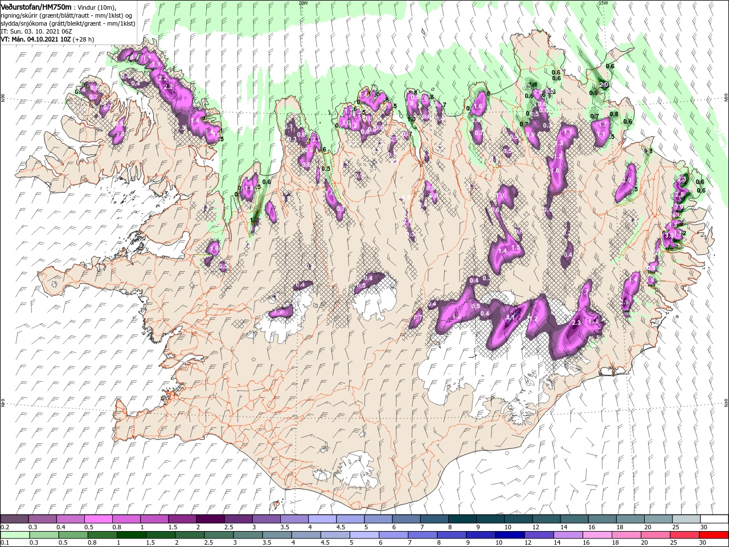Click the 'rigning/skúrir (grænt/blátt/rautt' legend description line
The image size is (729, 547).
(66, 15)
